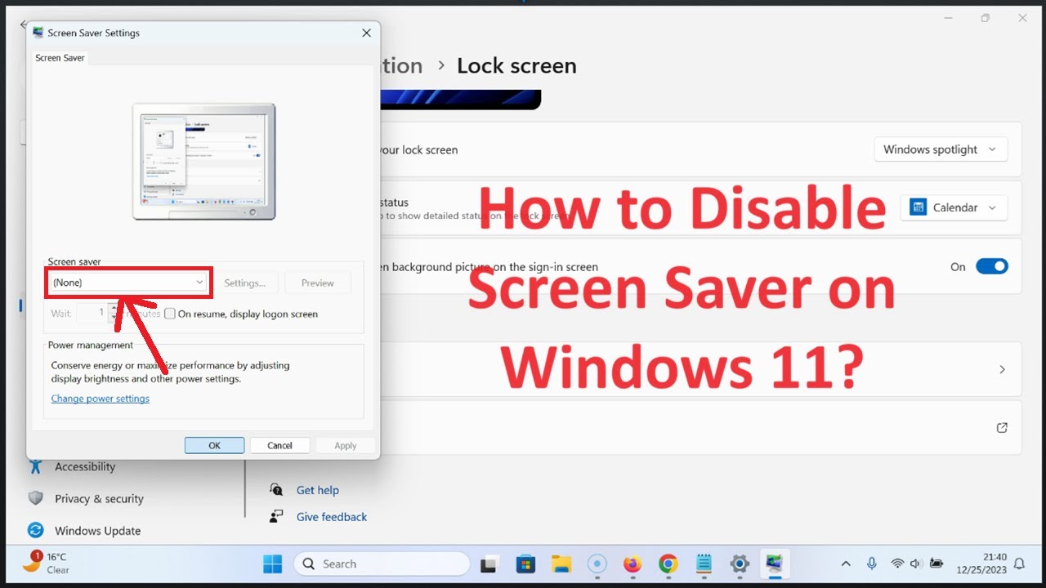This screenshot has height=588, width=1046.
Task: Show hidden tray icons chevron
Action: pyautogui.click(x=846, y=563)
